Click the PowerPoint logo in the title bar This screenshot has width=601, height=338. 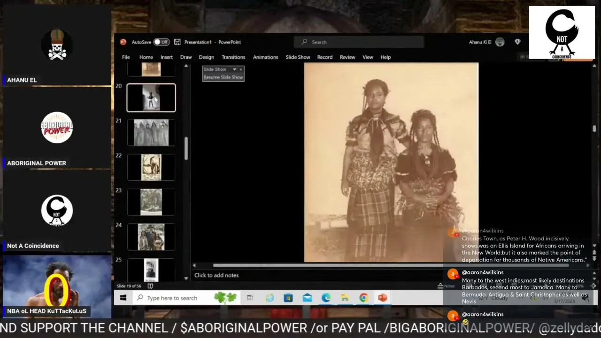123,42
